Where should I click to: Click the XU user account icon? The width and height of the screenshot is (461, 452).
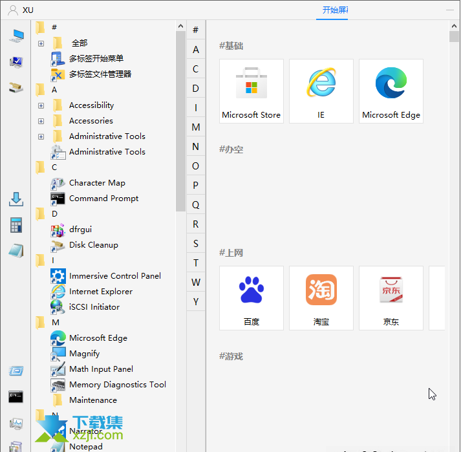pos(13,10)
